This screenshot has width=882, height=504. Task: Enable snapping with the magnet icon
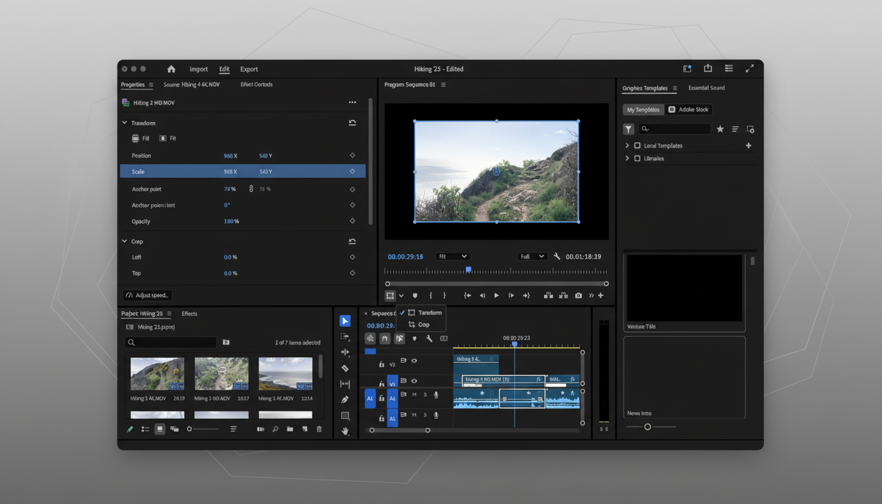385,339
